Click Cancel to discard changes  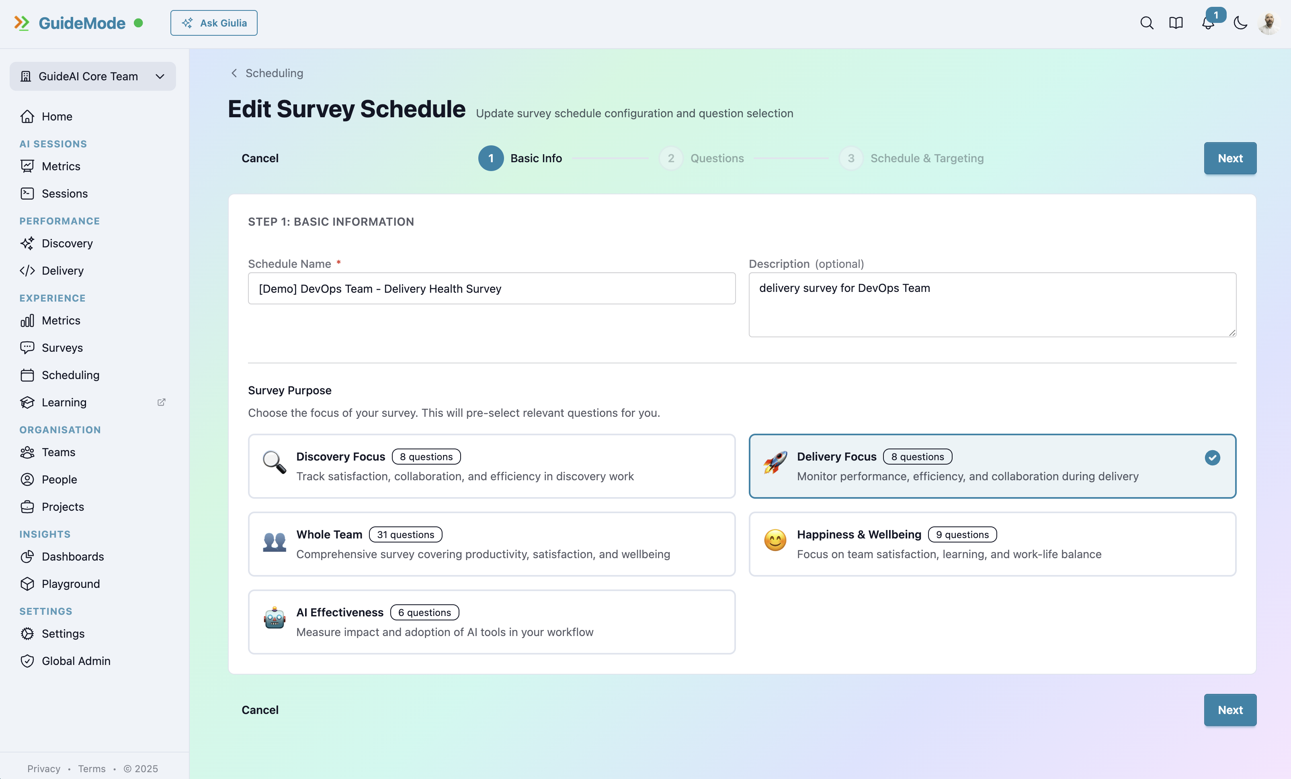260,158
